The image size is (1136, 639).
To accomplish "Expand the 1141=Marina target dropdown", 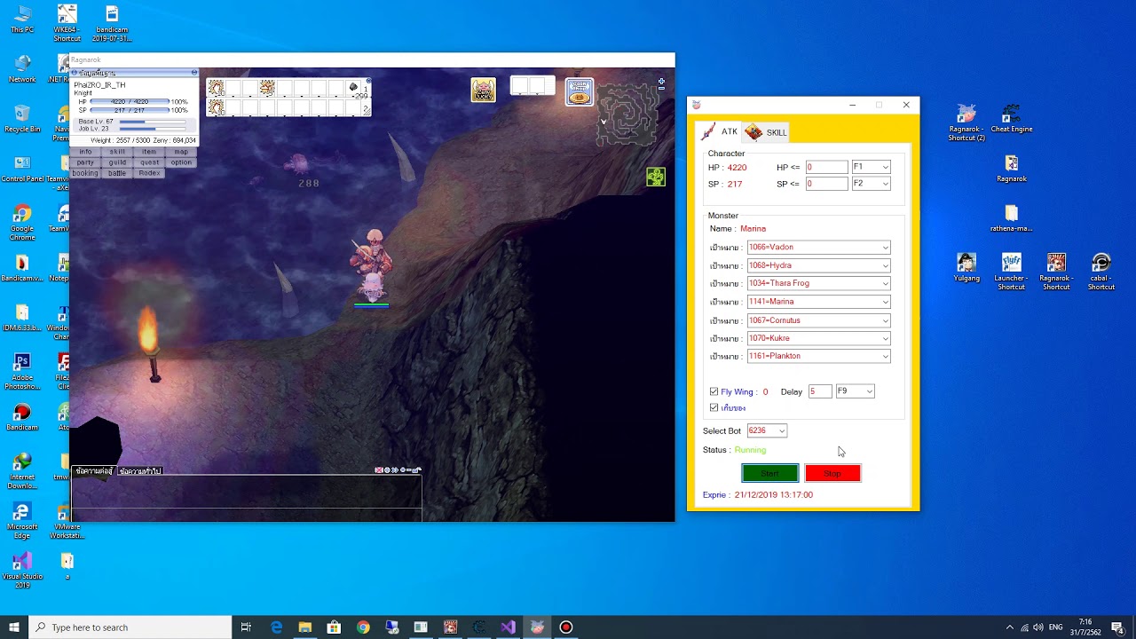I will pyautogui.click(x=818, y=302).
